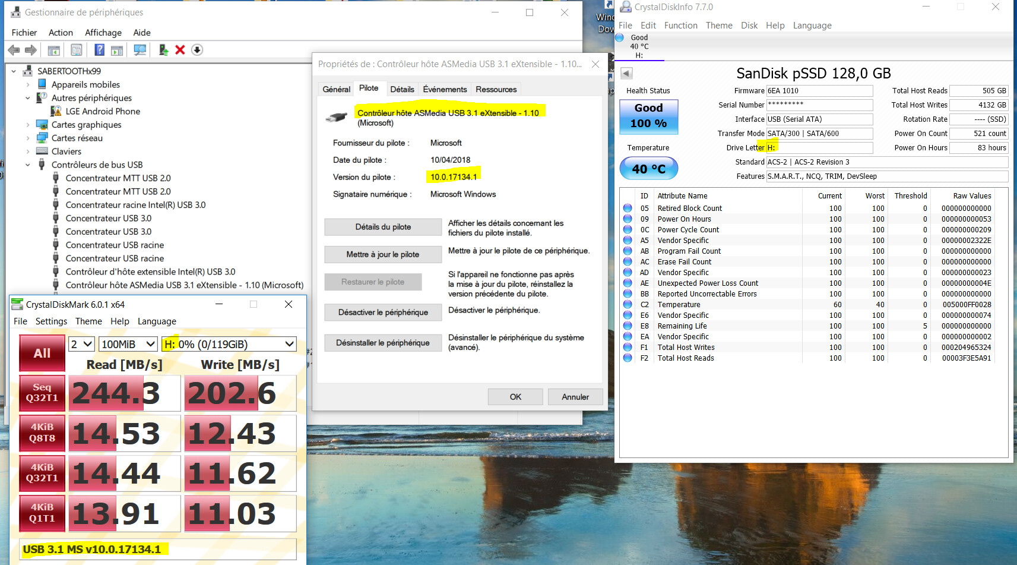Click OK in driver properties dialog

click(515, 397)
